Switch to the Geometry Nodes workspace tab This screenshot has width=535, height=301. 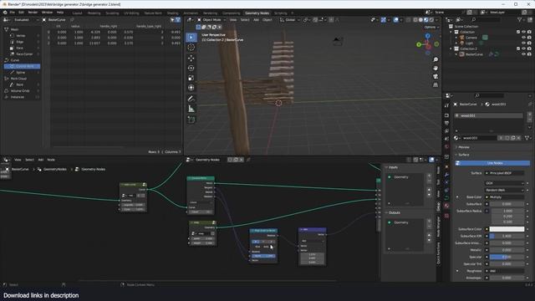[257, 13]
